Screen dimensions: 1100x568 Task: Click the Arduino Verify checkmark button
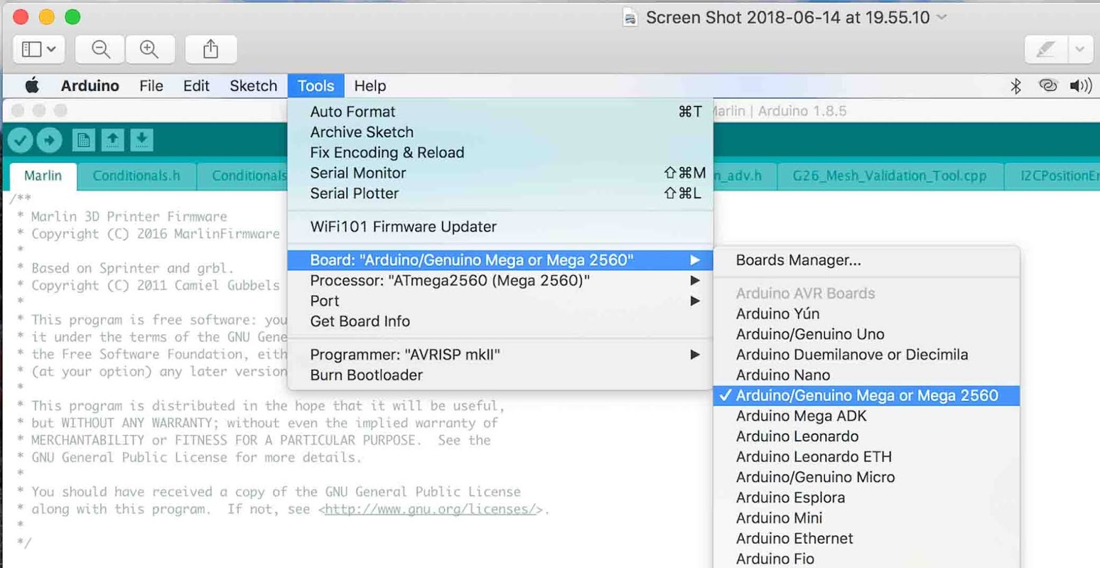tap(21, 140)
